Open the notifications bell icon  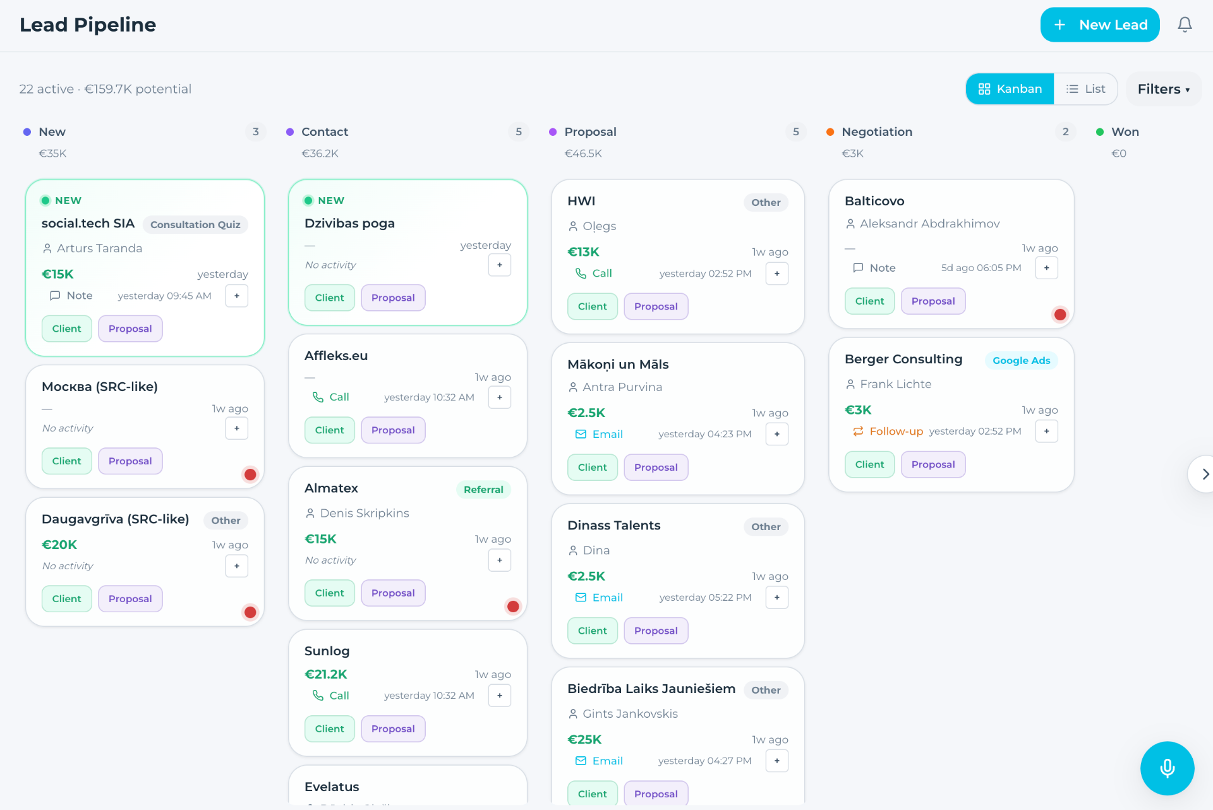coord(1185,25)
